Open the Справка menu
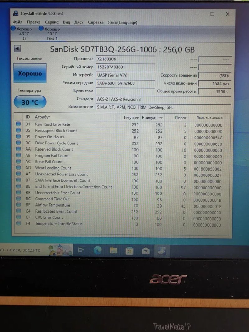The width and height of the screenshot is (249, 332). [96, 22]
